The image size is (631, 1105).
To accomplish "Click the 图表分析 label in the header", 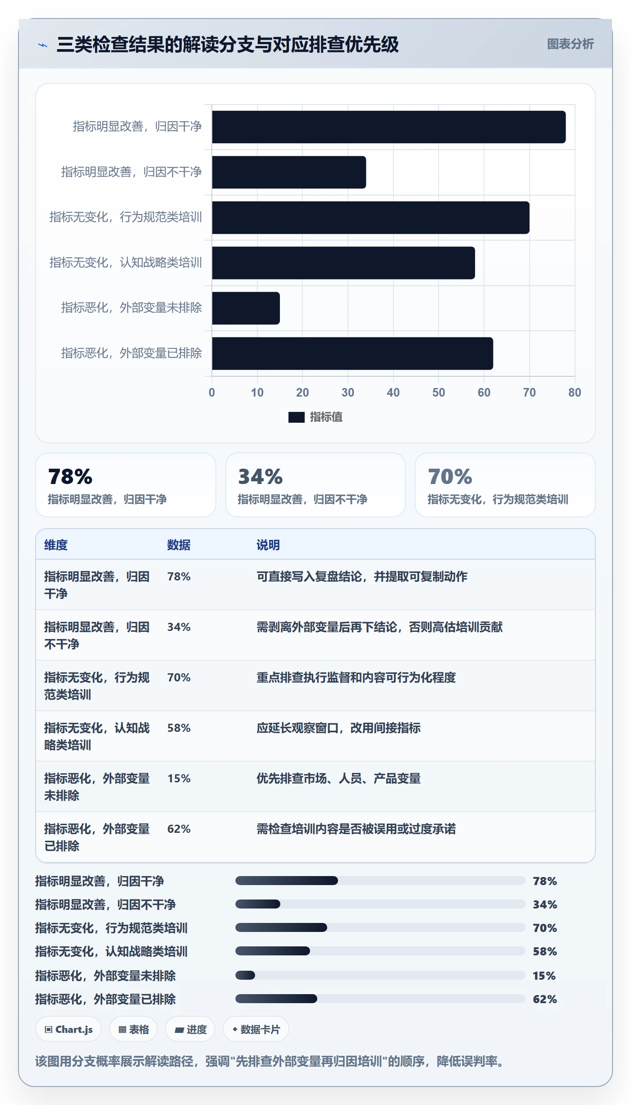I will tap(570, 44).
